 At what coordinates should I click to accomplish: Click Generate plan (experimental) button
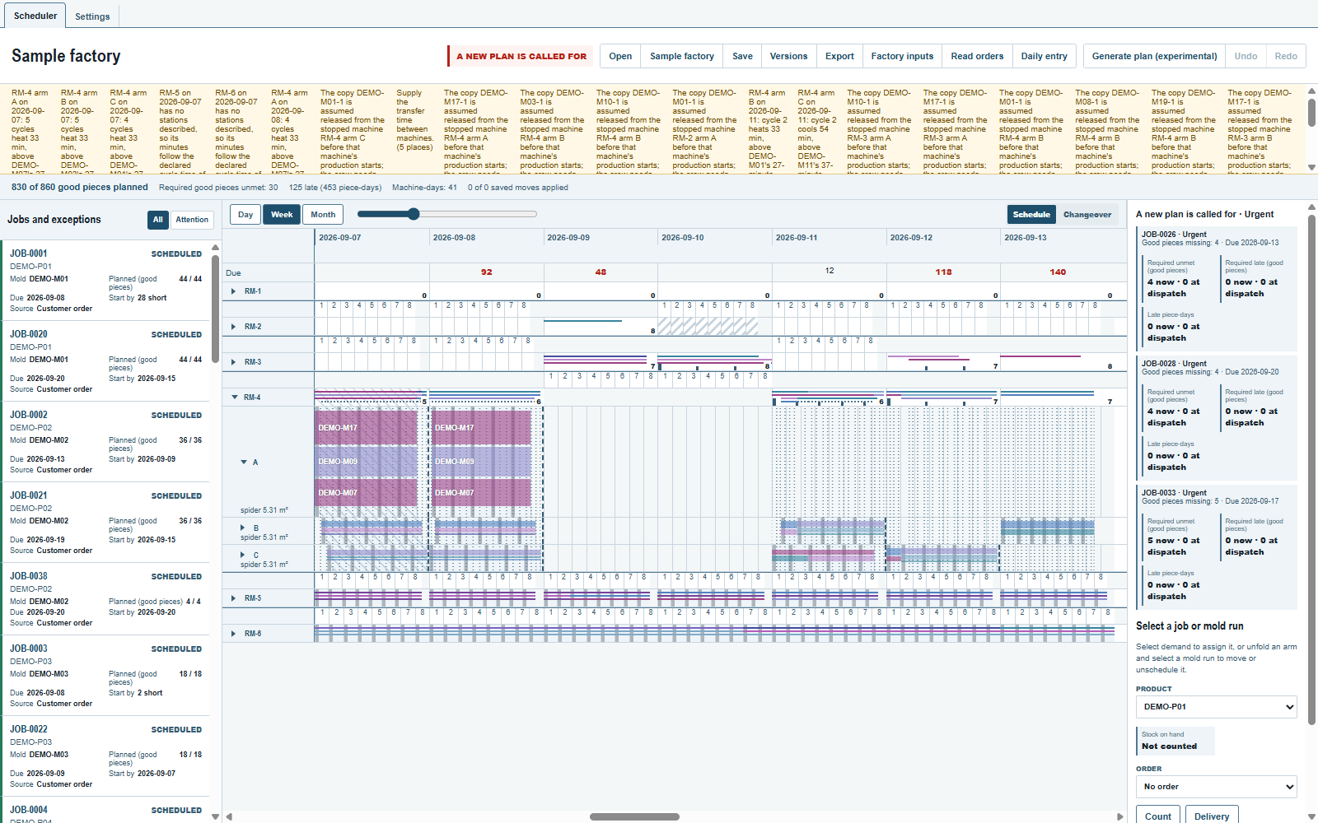[1154, 56]
